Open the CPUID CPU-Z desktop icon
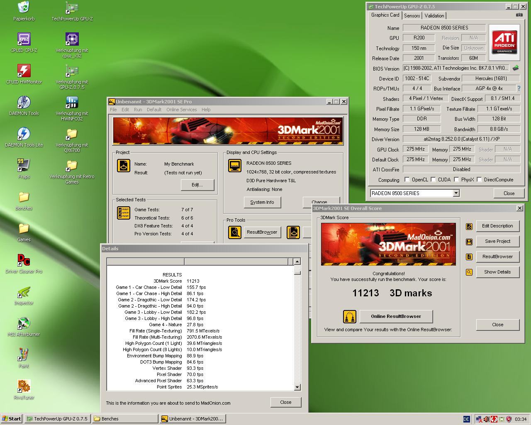This screenshot has height=425, width=531. [x=24, y=39]
